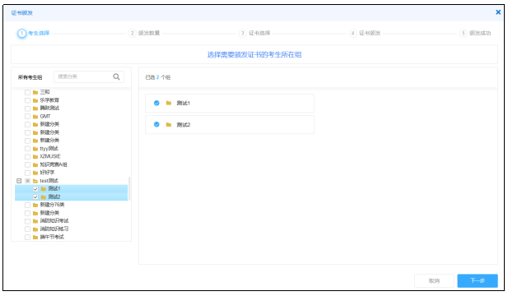Click the folder icon beside 端午节考试
Screen dimensions: 508x296
point(35,237)
